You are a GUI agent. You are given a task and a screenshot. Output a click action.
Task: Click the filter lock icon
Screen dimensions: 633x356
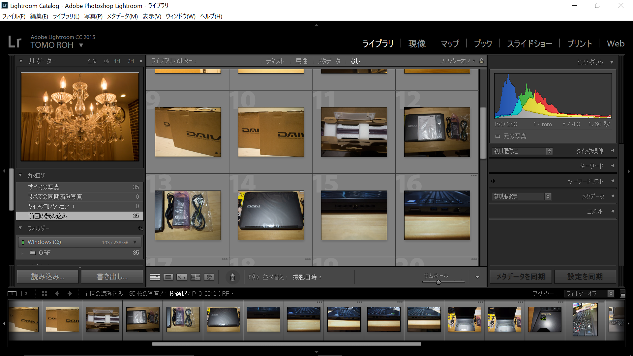(x=481, y=61)
